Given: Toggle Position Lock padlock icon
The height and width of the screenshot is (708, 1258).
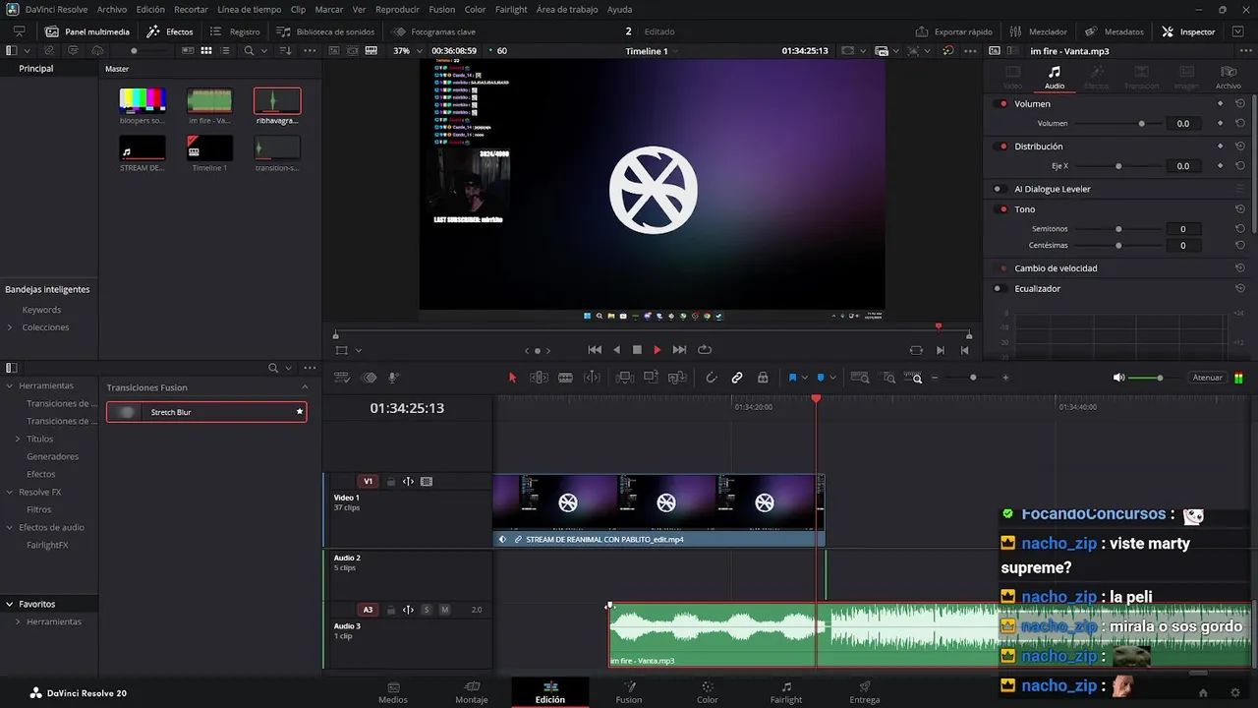Looking at the screenshot, I should click(763, 378).
